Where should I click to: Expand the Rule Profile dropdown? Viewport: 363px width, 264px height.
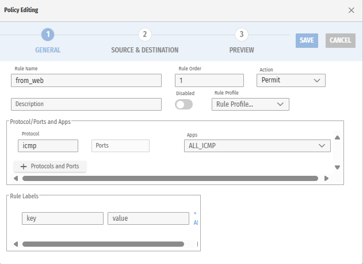pyautogui.click(x=250, y=104)
